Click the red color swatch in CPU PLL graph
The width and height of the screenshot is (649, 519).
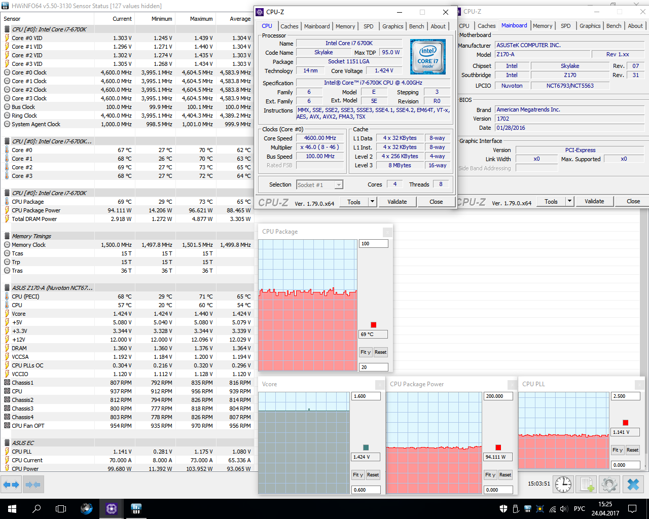point(626,423)
